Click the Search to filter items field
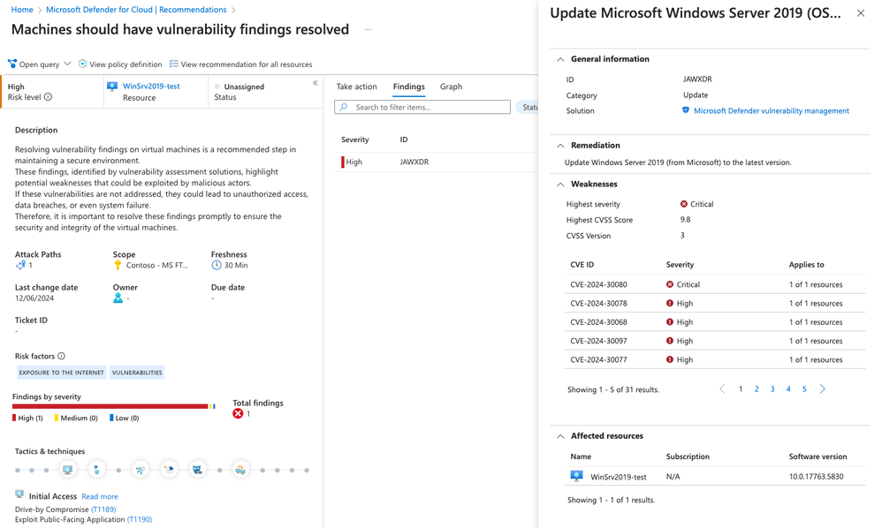Image resolution: width=882 pixels, height=528 pixels. point(422,107)
